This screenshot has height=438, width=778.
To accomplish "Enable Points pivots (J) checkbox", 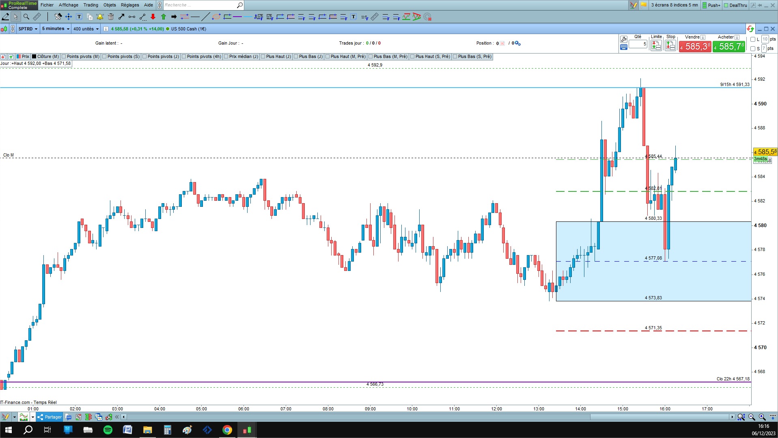I will [144, 57].
